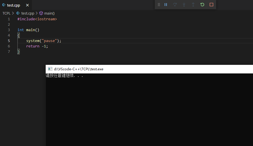253x146 pixels.
Task: Click the console title d:\VScode-C++\TCPL\test.exe
Action: pos(79,69)
